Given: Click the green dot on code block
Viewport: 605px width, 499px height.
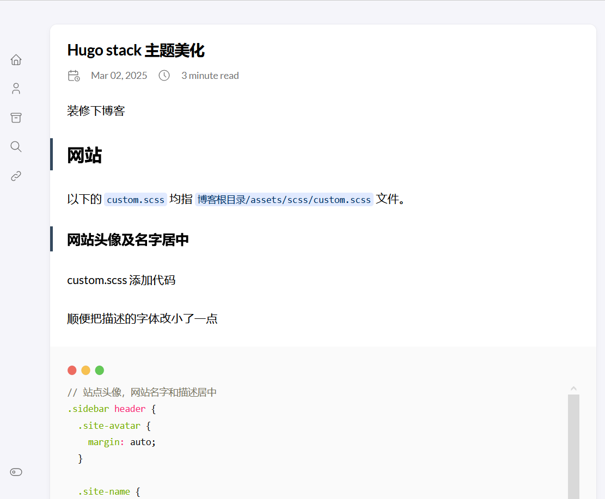Looking at the screenshot, I should click(100, 371).
